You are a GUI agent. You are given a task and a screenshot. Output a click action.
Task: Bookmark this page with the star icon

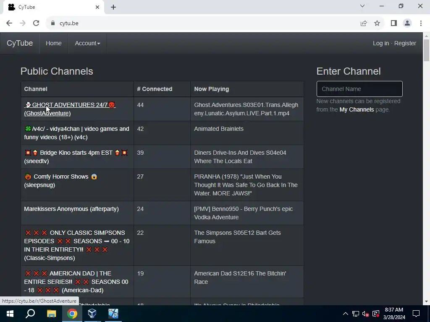(x=377, y=23)
